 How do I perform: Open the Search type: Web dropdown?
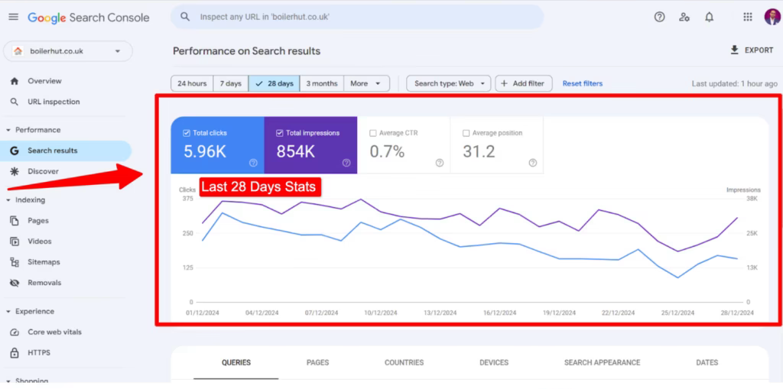click(448, 83)
